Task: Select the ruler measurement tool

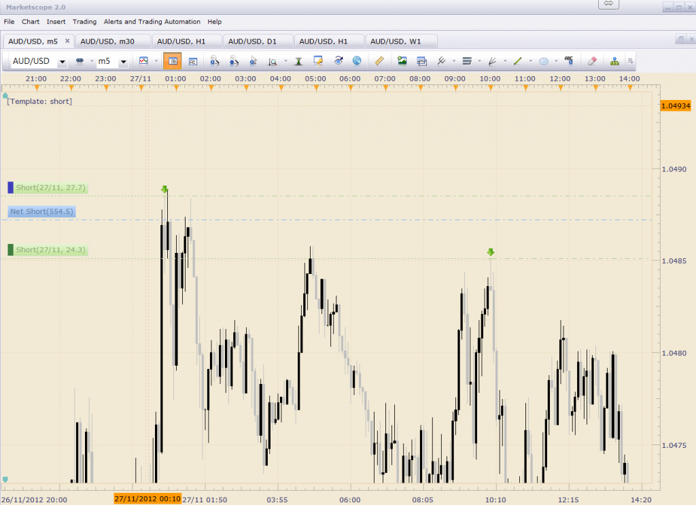Action: tap(379, 61)
